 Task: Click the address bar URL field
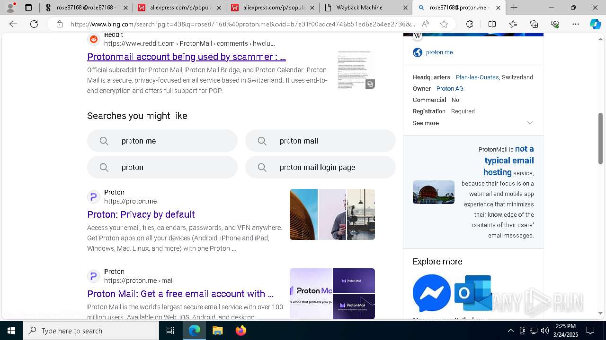(x=242, y=24)
